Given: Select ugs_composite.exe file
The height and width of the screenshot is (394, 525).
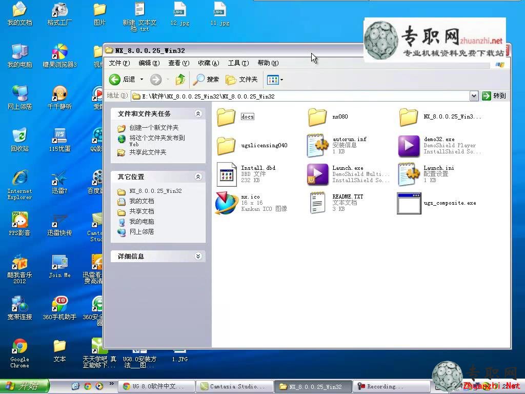Looking at the screenshot, I should tap(436, 203).
